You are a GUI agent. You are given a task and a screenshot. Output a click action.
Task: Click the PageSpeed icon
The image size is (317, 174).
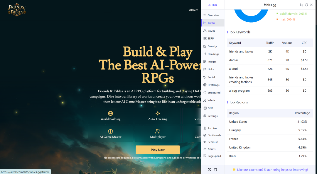205,156
